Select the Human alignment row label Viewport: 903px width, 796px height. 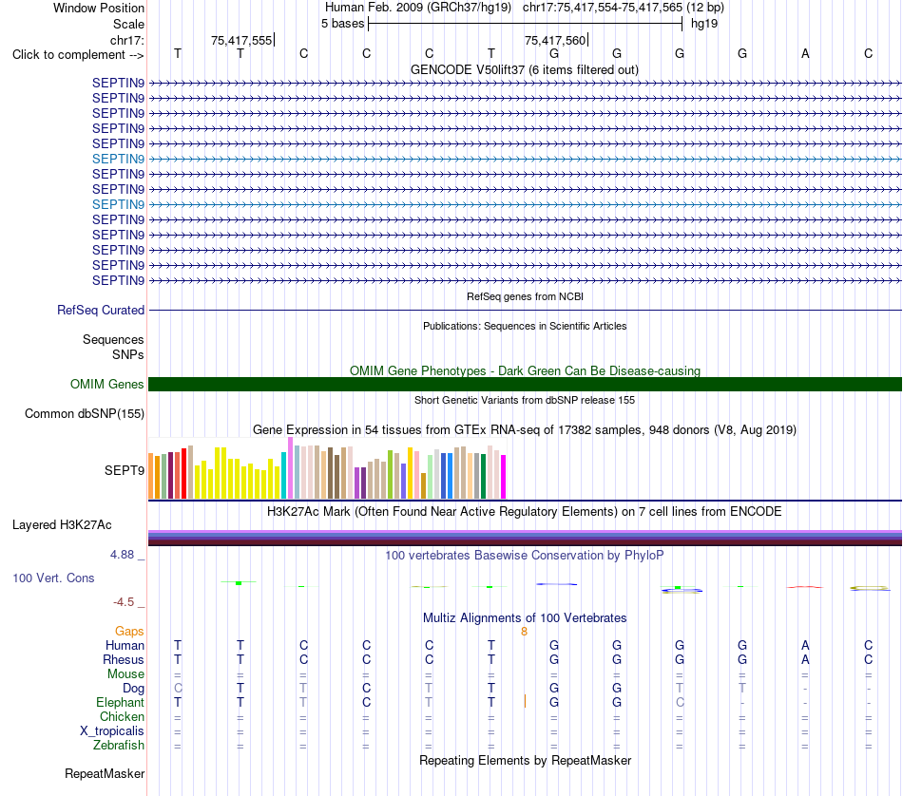(x=125, y=645)
